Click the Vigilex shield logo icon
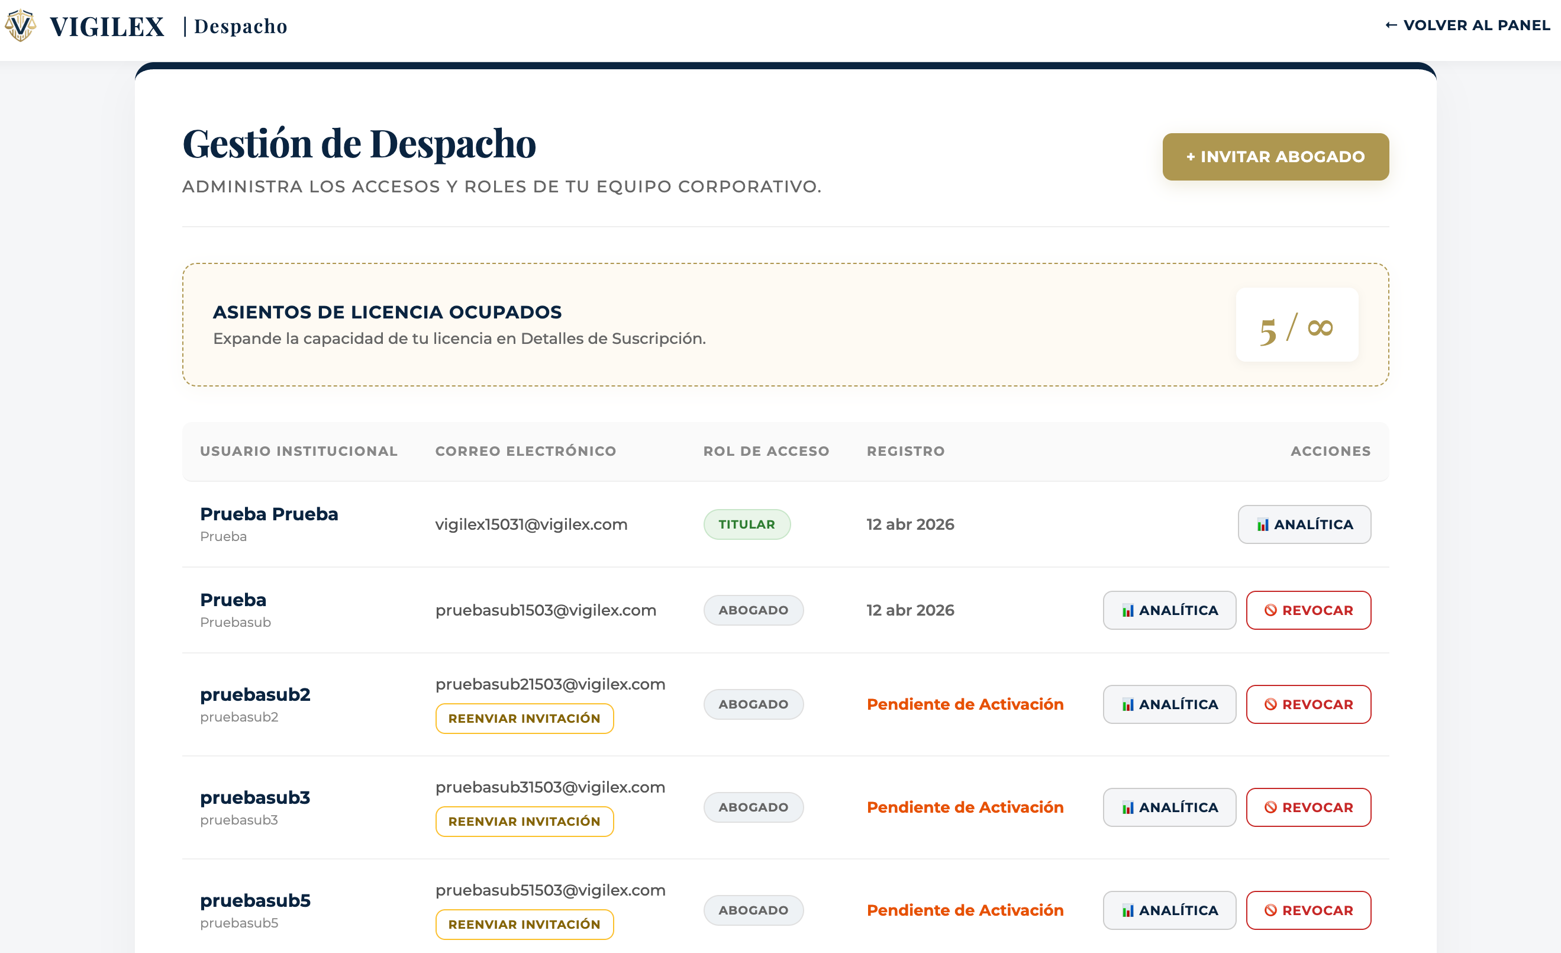 tap(20, 25)
